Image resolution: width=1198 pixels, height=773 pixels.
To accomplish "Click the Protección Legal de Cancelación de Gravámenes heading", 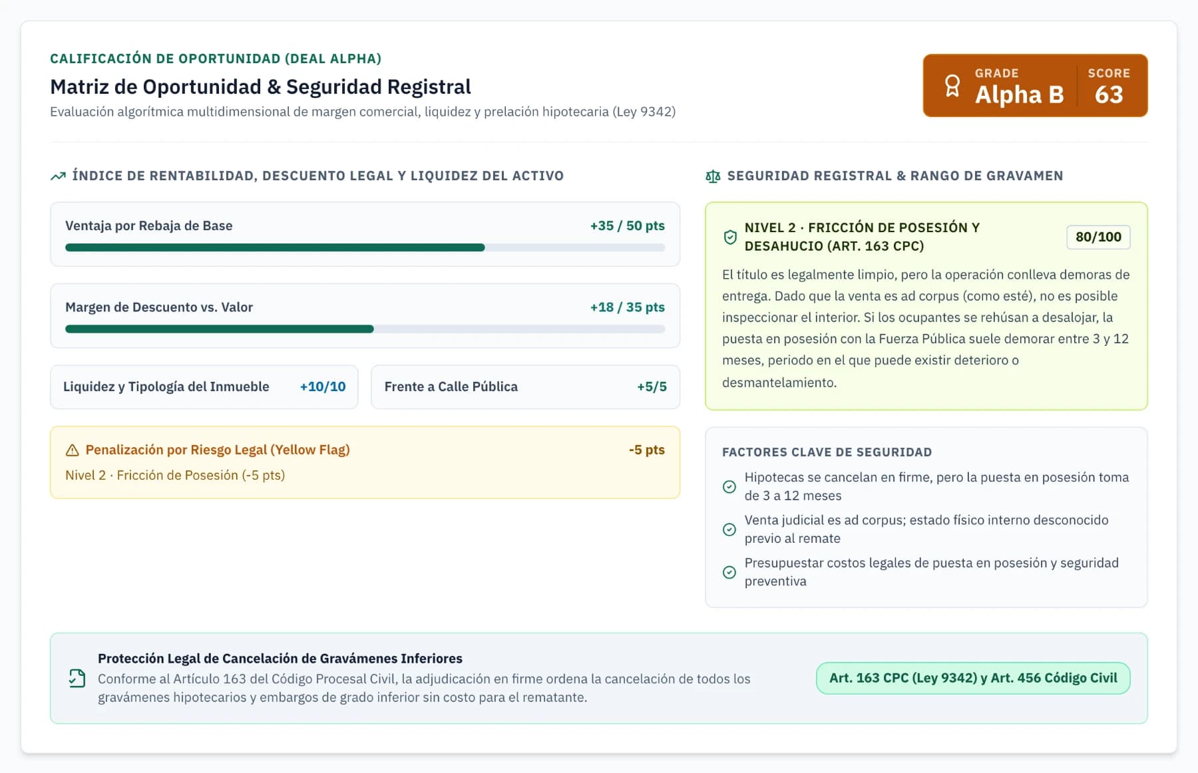I will (280, 659).
